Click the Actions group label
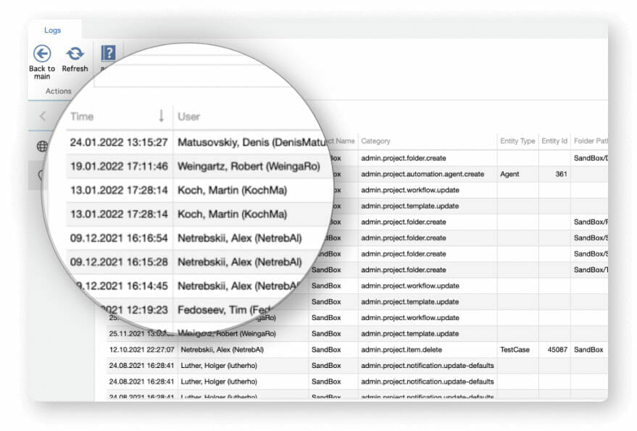Screen dimensions: 637x431 coord(57,91)
